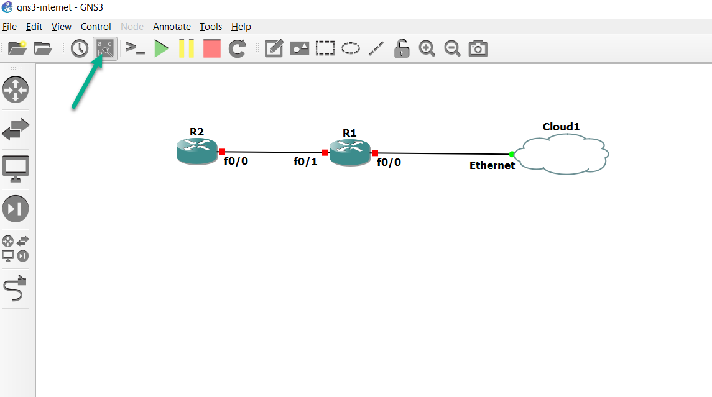Open console to all devices
Viewport: 712px width, 397px height.
(x=135, y=48)
